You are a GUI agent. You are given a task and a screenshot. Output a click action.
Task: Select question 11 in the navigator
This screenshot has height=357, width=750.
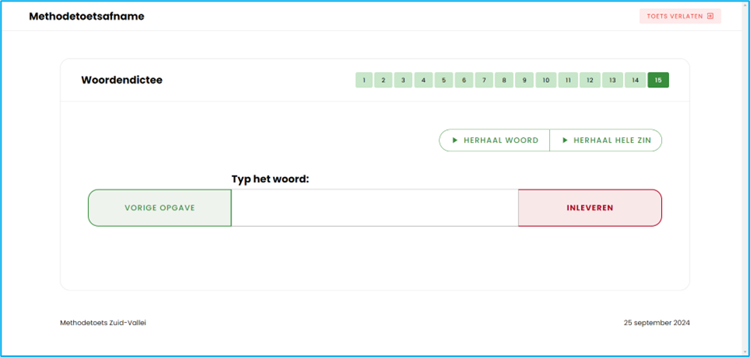567,80
